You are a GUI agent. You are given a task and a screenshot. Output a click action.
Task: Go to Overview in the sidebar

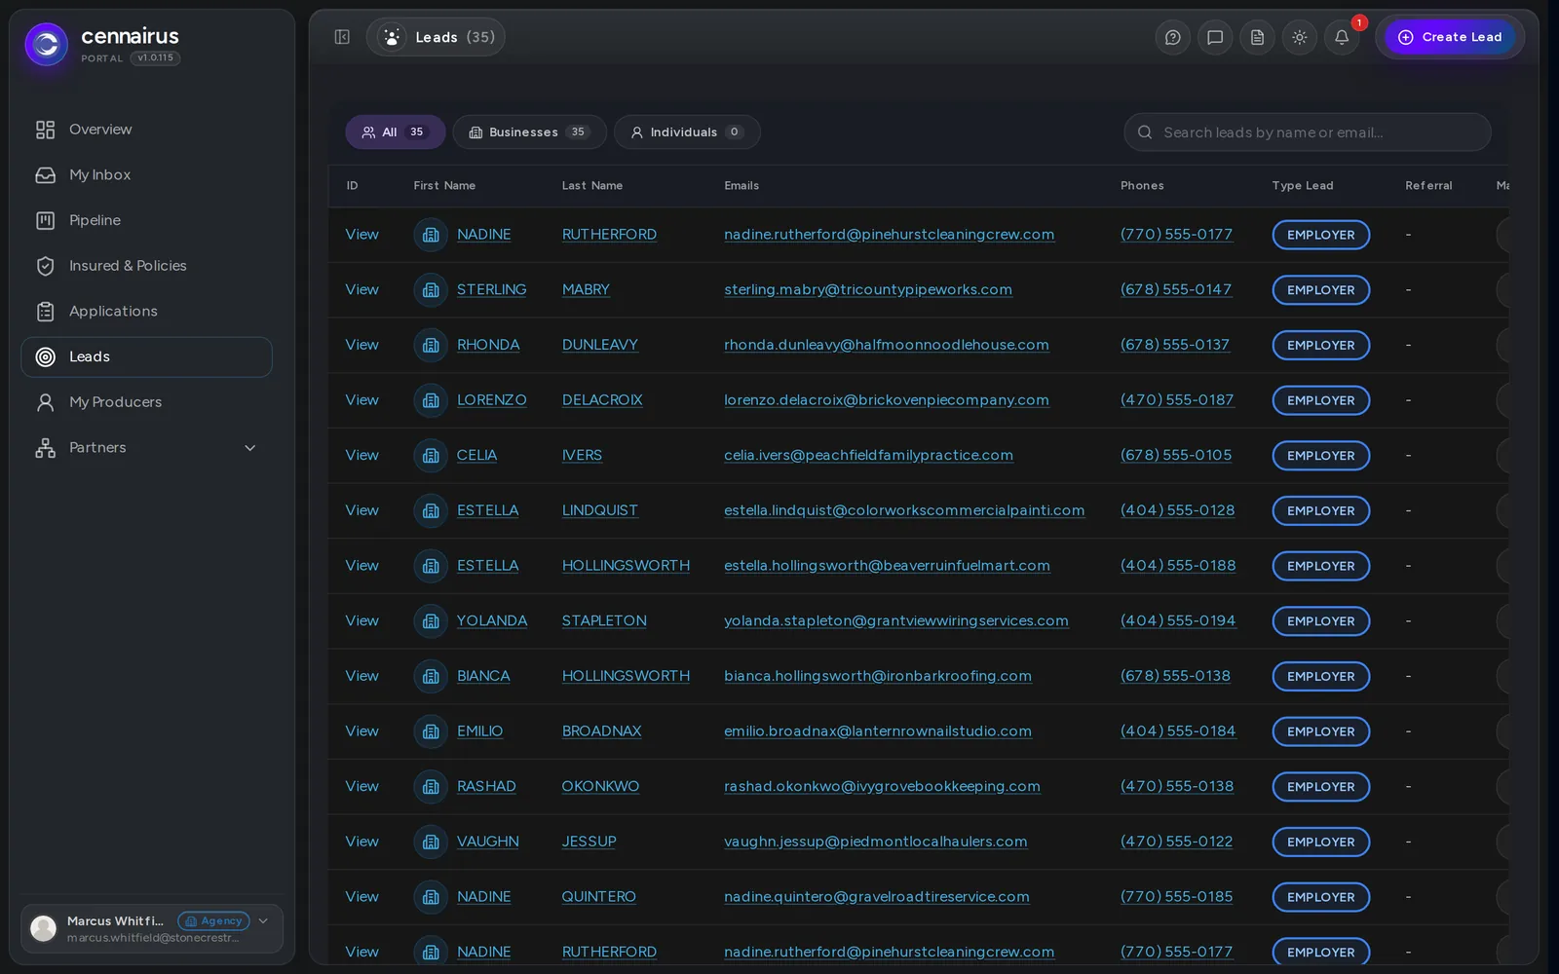point(146,130)
